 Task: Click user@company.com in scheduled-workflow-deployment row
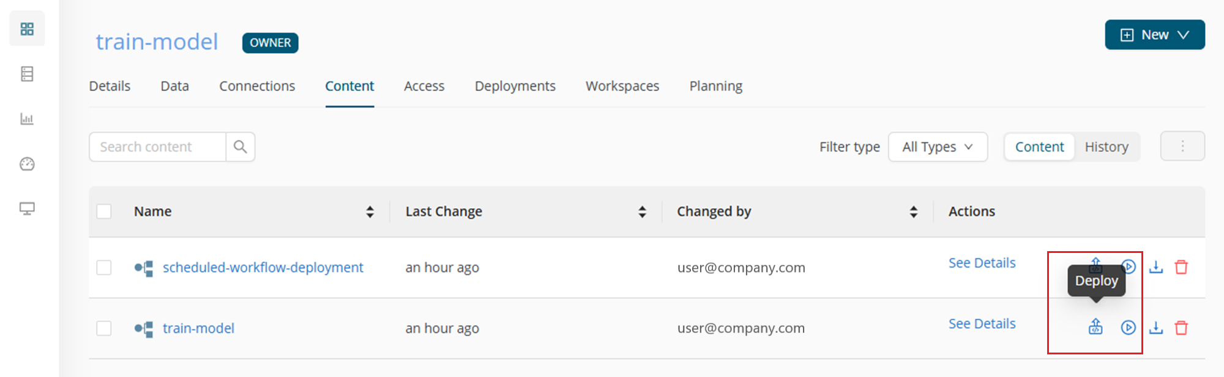[741, 268]
